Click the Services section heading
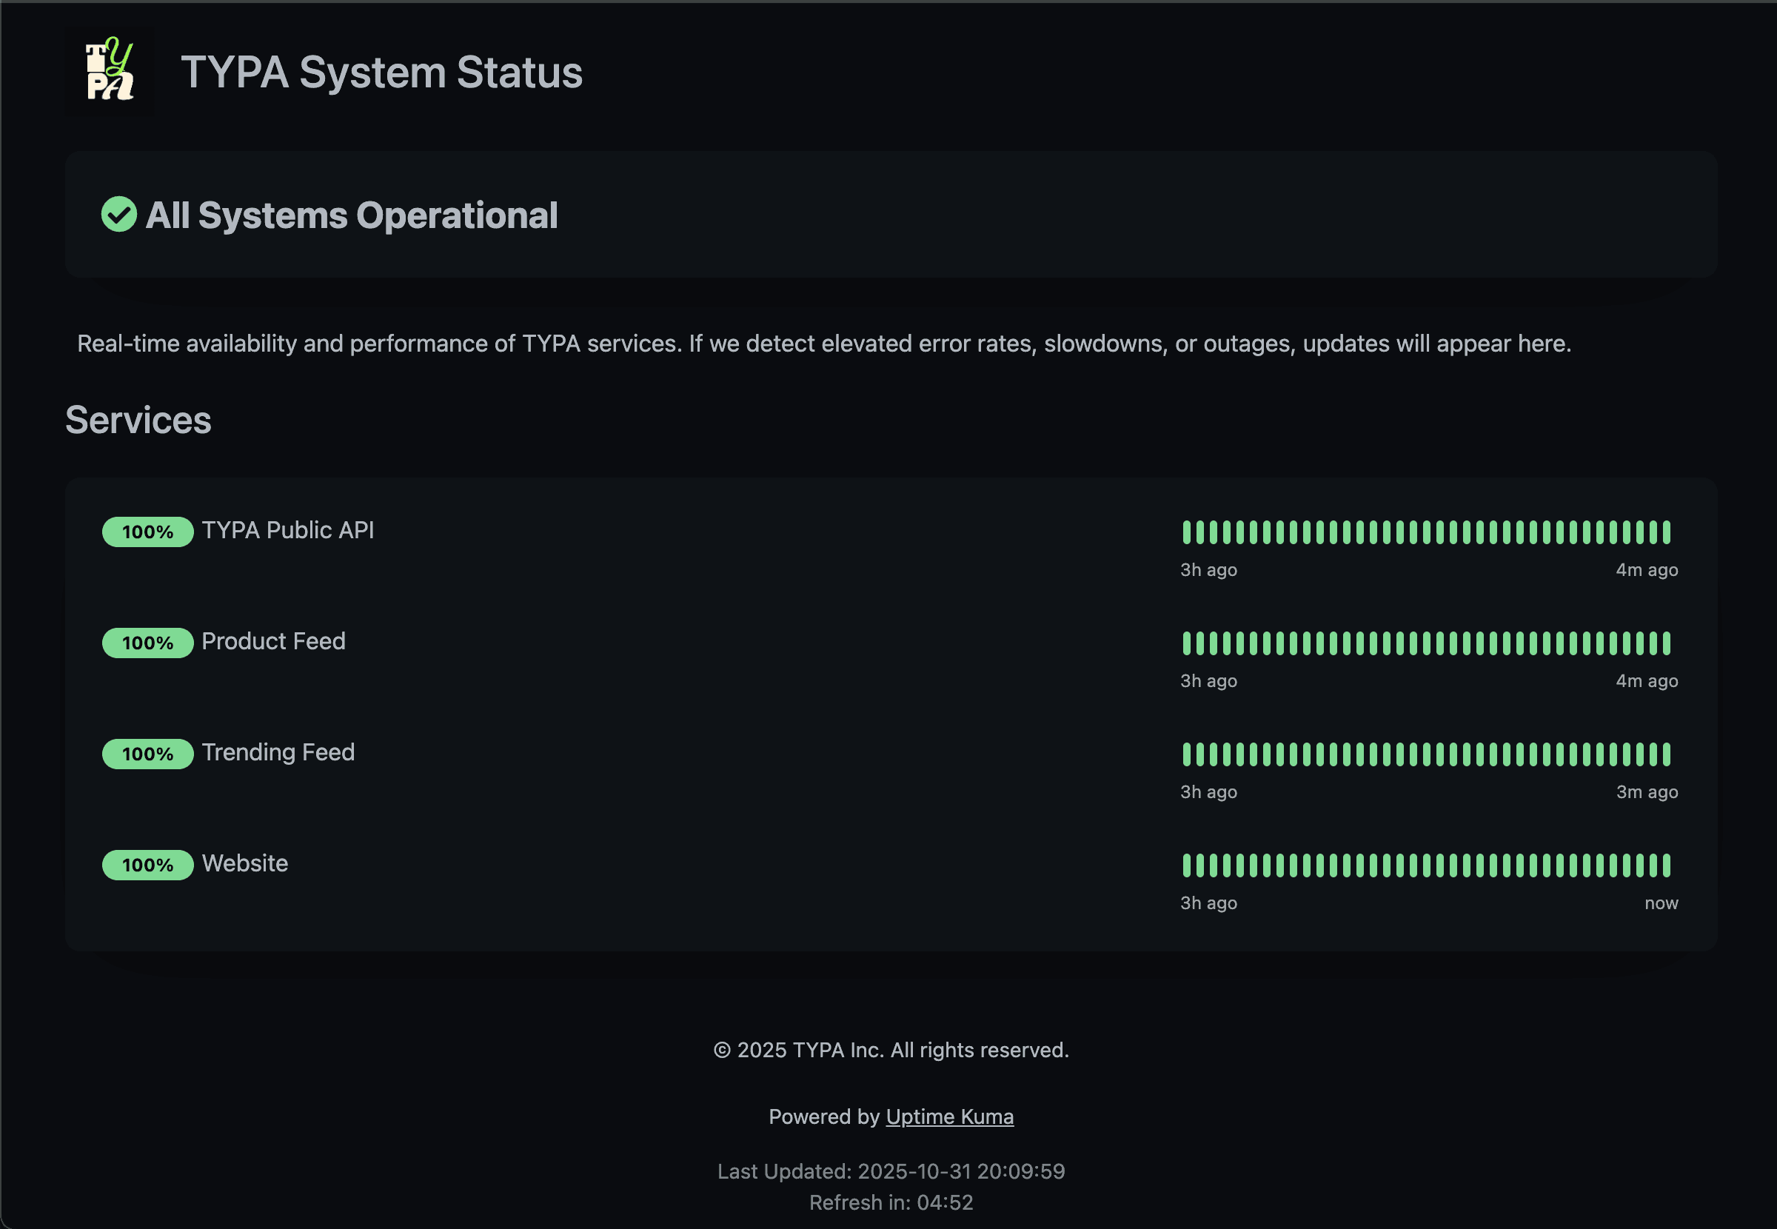Image resolution: width=1777 pixels, height=1229 pixels. tap(138, 421)
